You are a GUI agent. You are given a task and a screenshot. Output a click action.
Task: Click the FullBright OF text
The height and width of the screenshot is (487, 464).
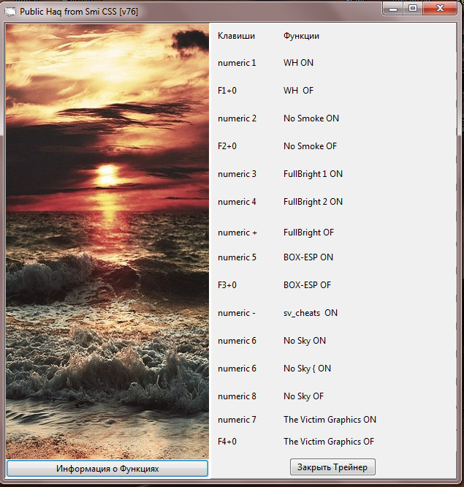coord(308,233)
